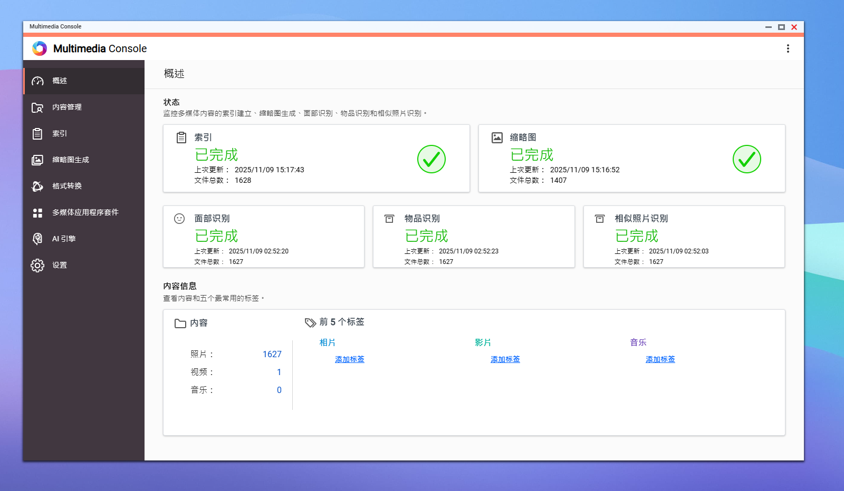The height and width of the screenshot is (491, 844).
Task: Click the 添加标签 link under 音乐
Action: [660, 359]
